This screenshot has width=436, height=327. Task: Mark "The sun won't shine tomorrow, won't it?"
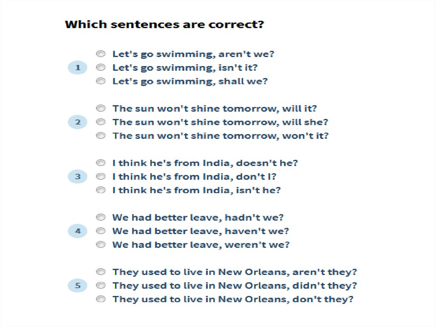100,136
